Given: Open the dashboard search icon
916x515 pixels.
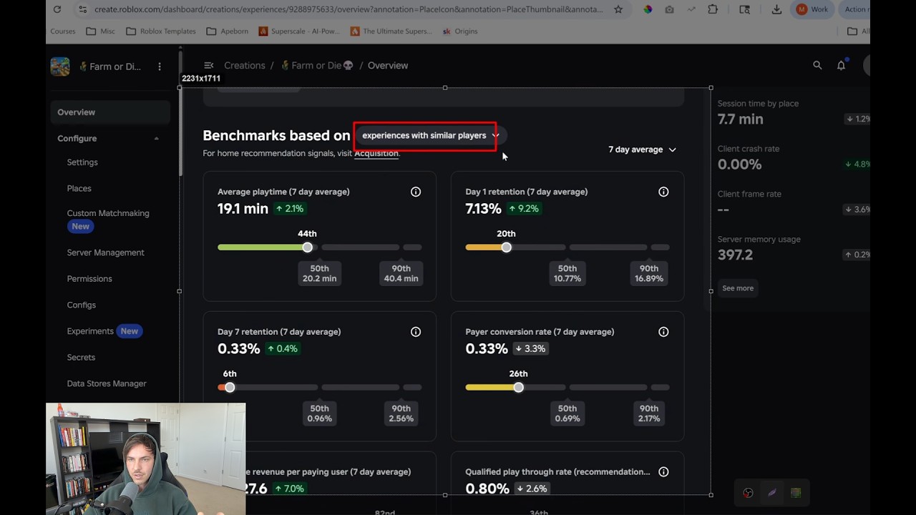Looking at the screenshot, I should pyautogui.click(x=817, y=65).
